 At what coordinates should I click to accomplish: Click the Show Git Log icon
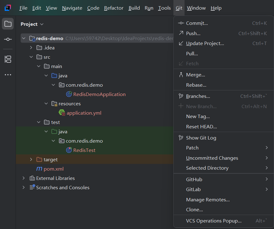[181, 138]
